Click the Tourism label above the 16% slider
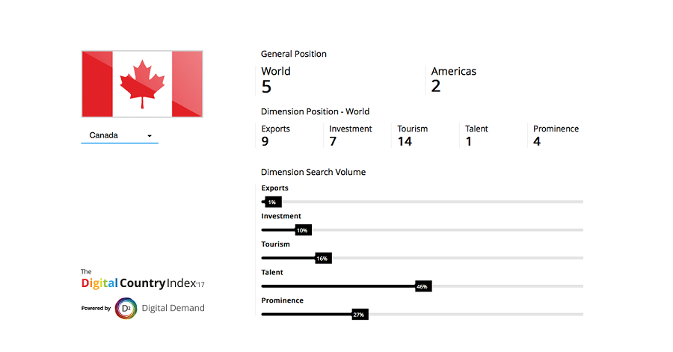The height and width of the screenshot is (352, 673). click(x=275, y=244)
